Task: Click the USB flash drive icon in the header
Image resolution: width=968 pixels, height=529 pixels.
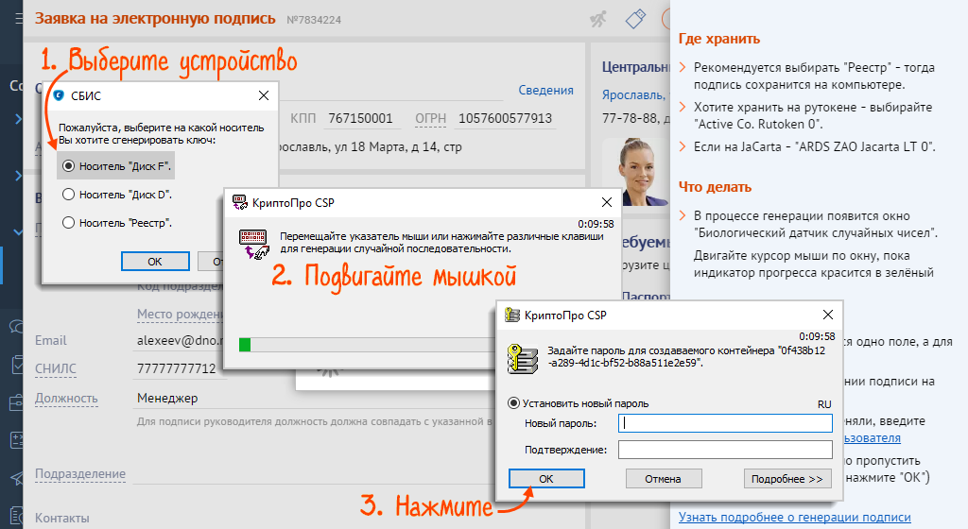Action: point(635,19)
